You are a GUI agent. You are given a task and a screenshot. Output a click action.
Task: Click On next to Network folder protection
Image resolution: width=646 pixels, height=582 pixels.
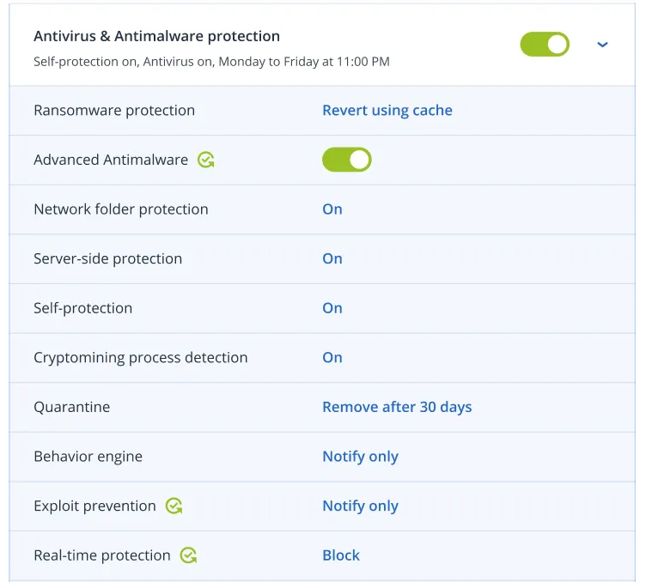[332, 209]
